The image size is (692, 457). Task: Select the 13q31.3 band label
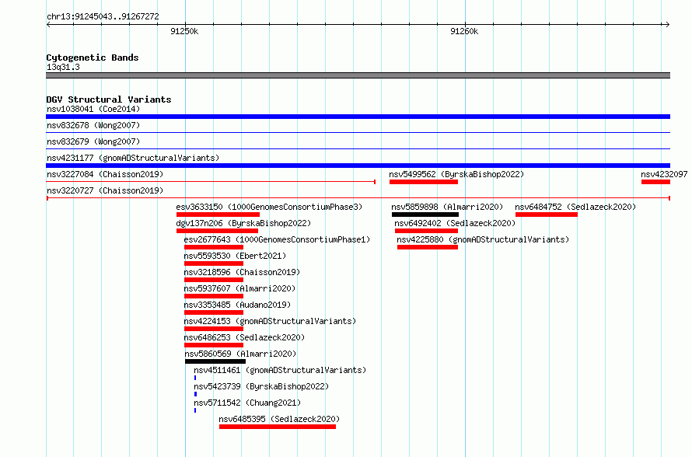click(63, 67)
